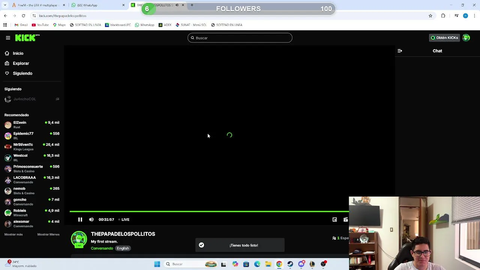Open ADEX bookmark

coord(165,25)
